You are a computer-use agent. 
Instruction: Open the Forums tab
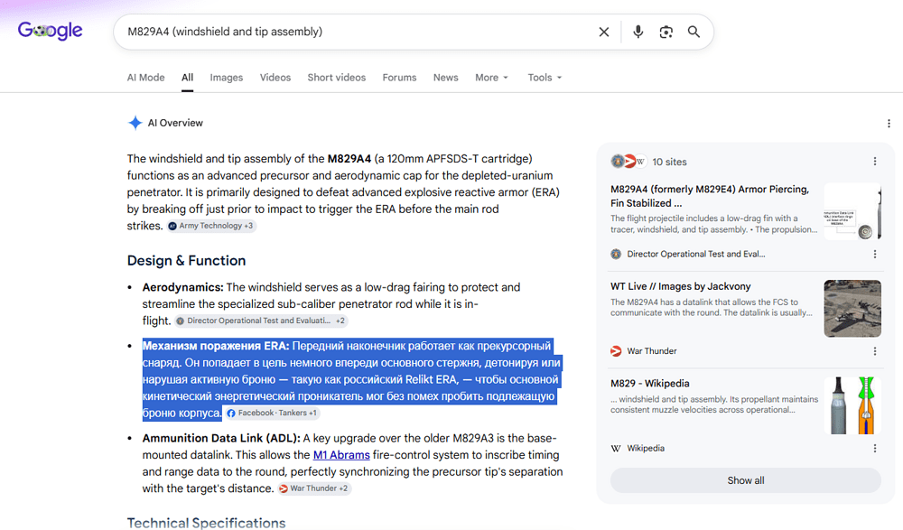tap(399, 77)
